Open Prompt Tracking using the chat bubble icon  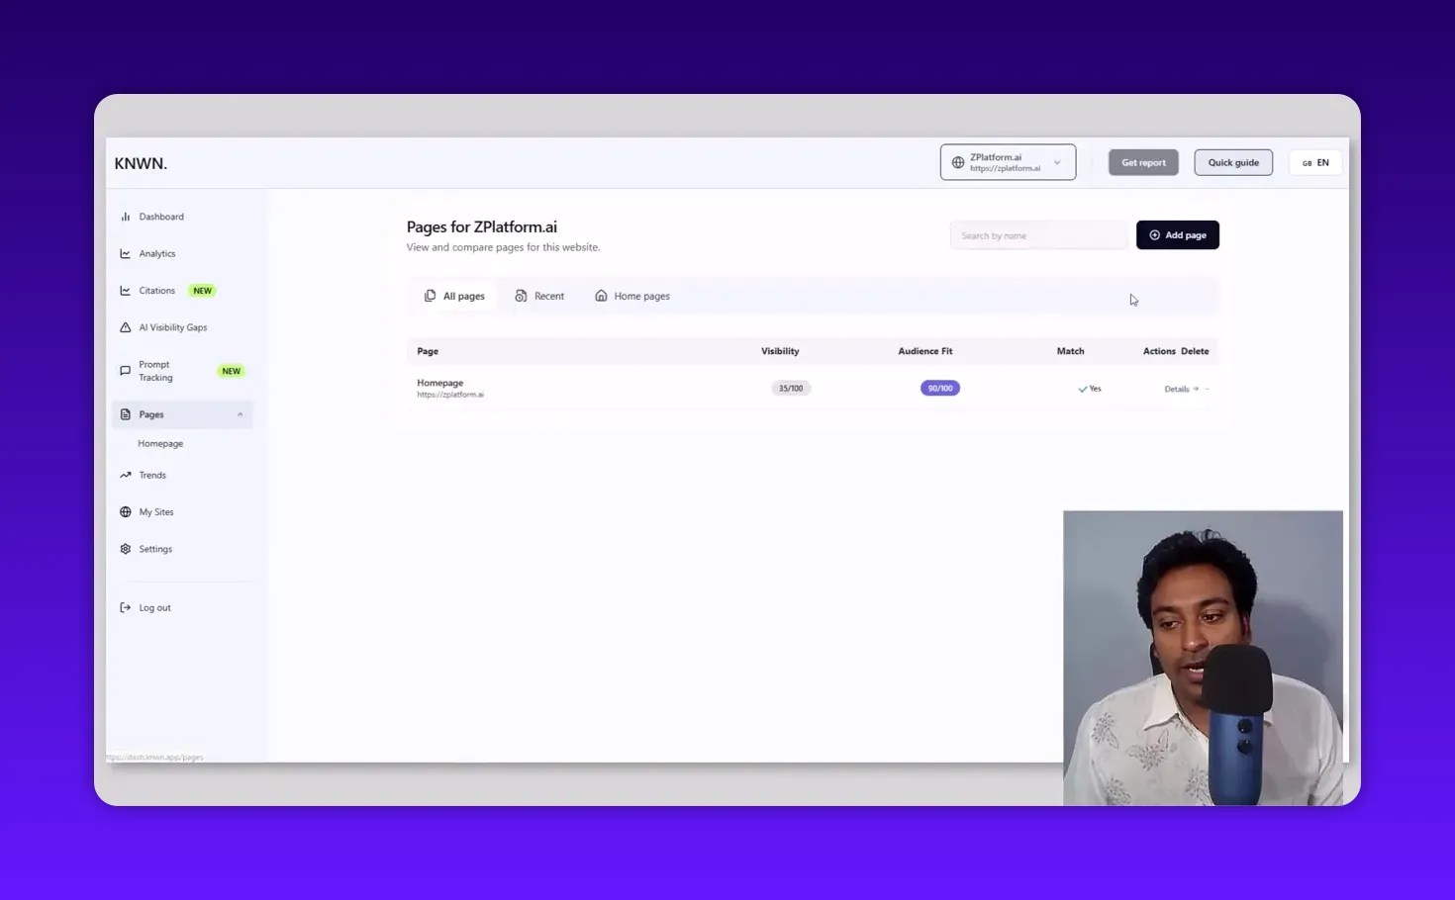coord(126,370)
